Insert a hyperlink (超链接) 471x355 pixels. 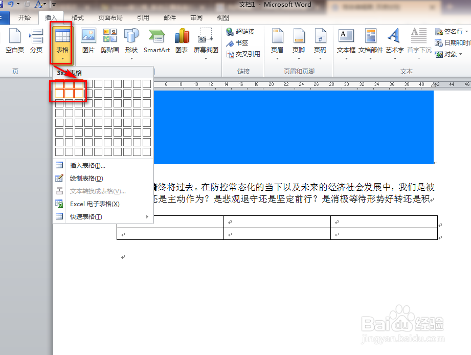240,32
